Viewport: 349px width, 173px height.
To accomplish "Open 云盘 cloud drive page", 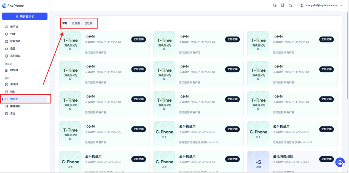I will [x=13, y=48].
